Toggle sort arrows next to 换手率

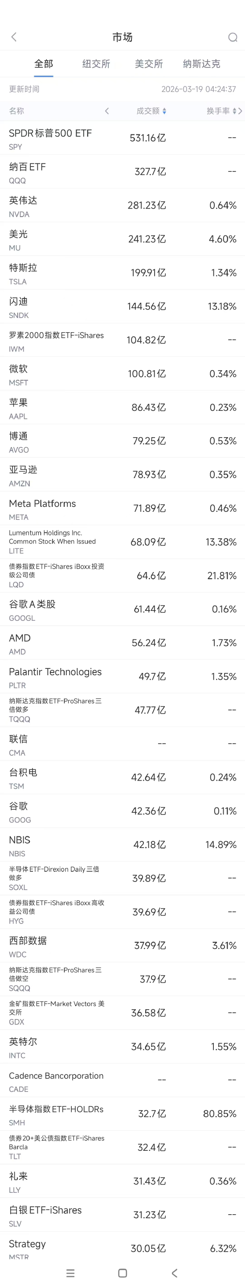coord(235,111)
